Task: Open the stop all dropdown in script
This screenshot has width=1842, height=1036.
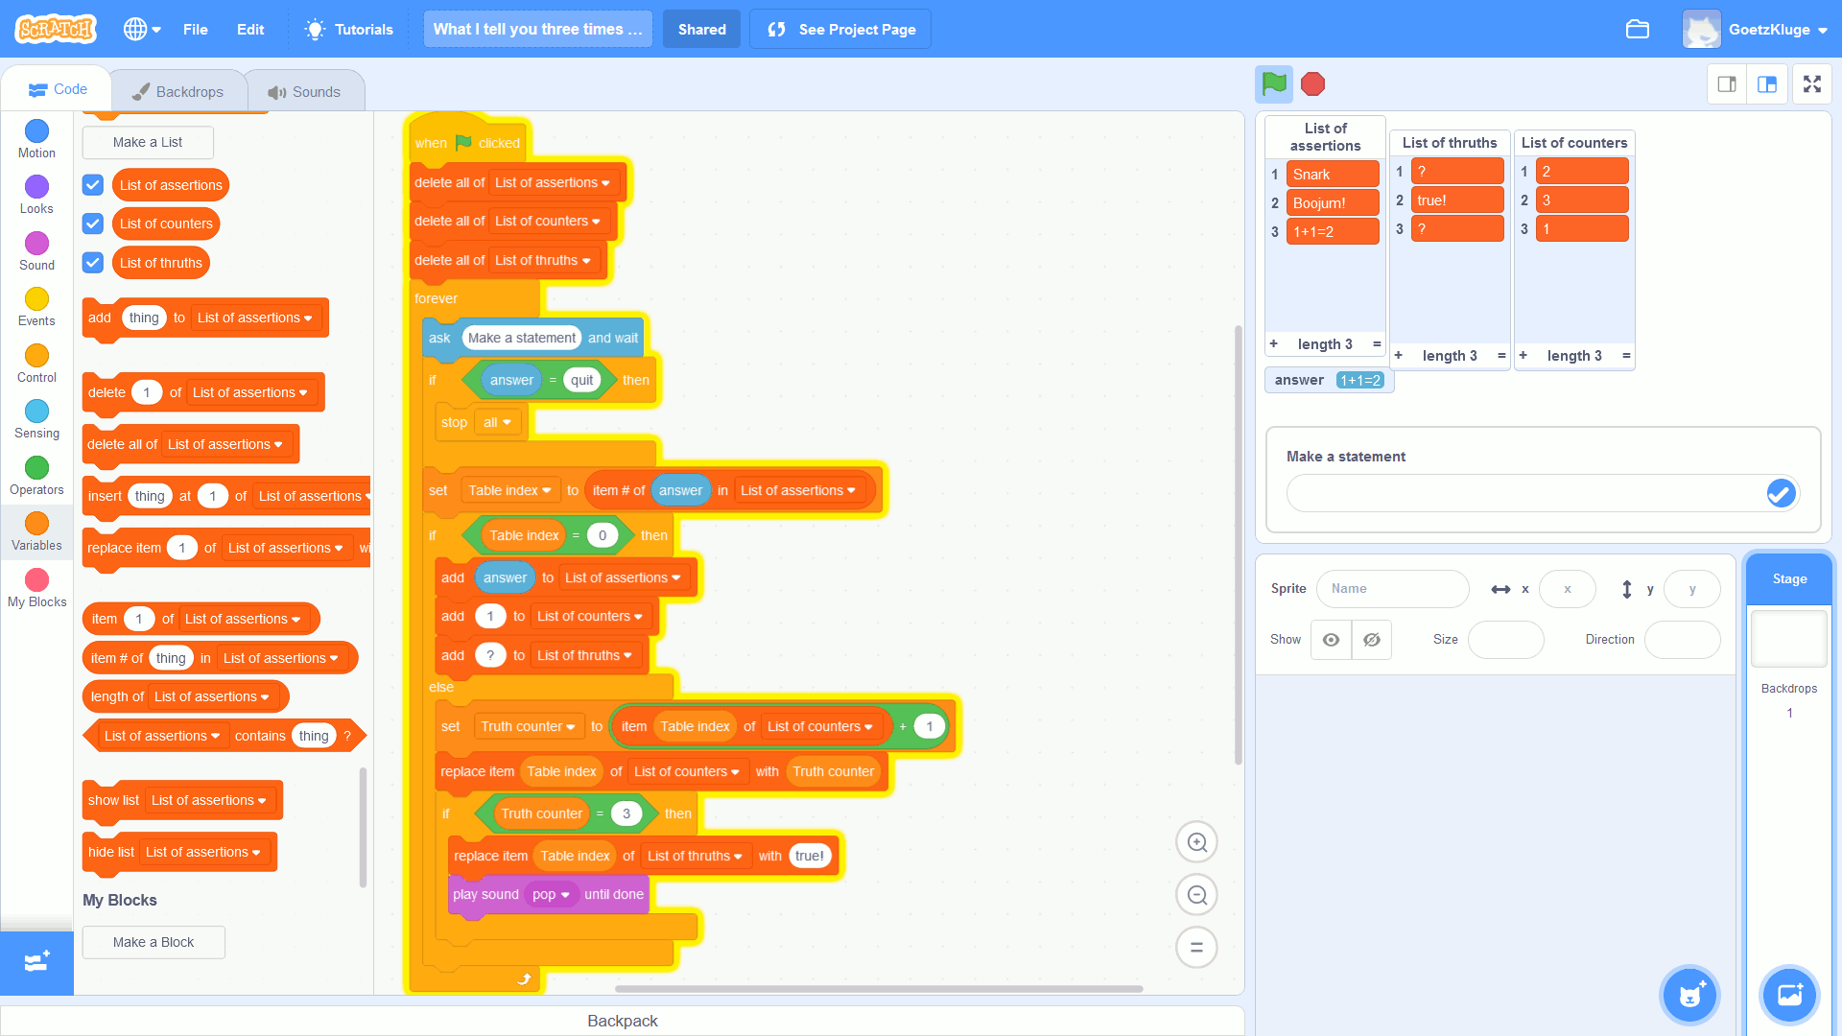Action: pyautogui.click(x=498, y=423)
